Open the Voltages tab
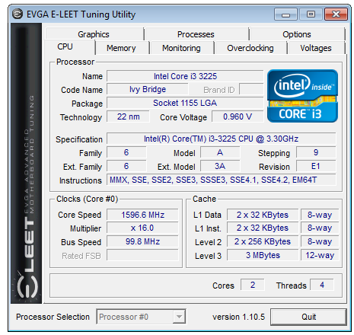 (x=316, y=48)
